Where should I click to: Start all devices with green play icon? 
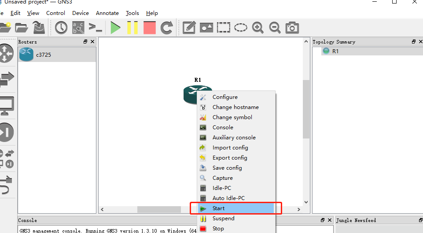pos(115,28)
